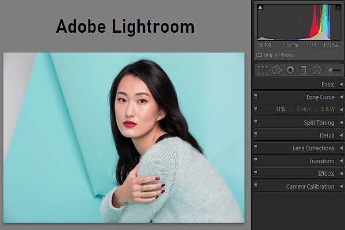Screen dimensions: 345x230
Task: Expand the Effects panel triangle
Action: pos(341,174)
